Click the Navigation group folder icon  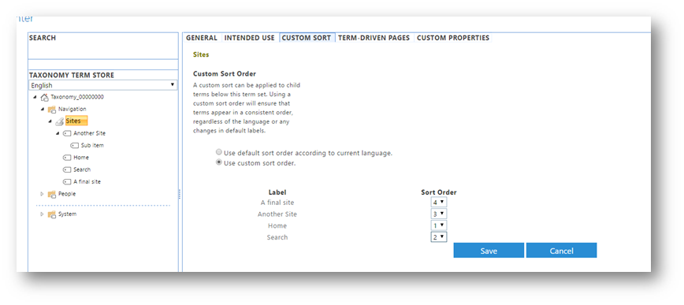point(51,109)
